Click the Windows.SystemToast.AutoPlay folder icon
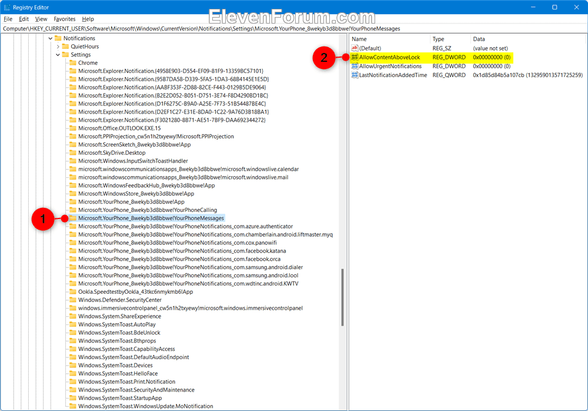588x411 pixels. pos(73,324)
